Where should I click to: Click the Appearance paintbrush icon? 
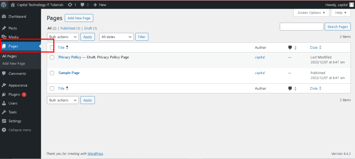pyautogui.click(x=4, y=85)
